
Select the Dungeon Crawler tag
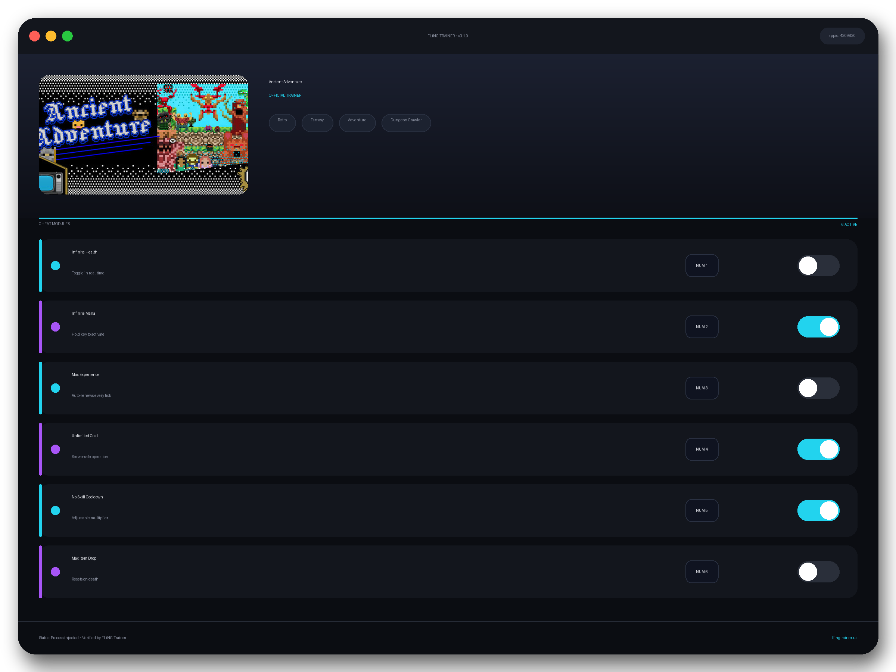(406, 123)
